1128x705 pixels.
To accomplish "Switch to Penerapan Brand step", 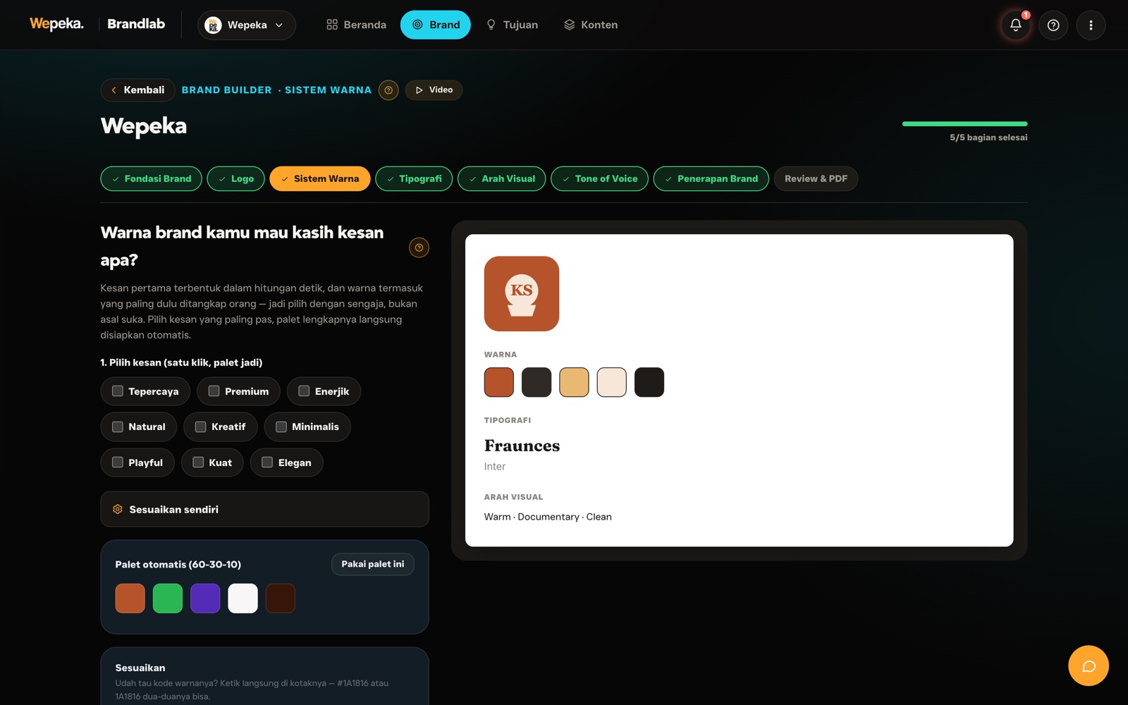I will (x=711, y=178).
